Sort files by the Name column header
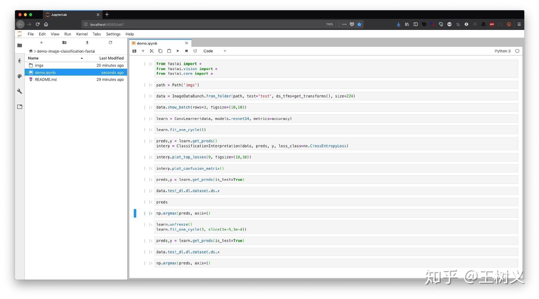539x299 pixels. point(33,58)
